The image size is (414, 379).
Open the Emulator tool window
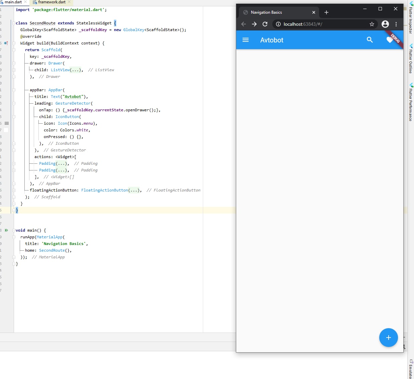click(x=411, y=369)
